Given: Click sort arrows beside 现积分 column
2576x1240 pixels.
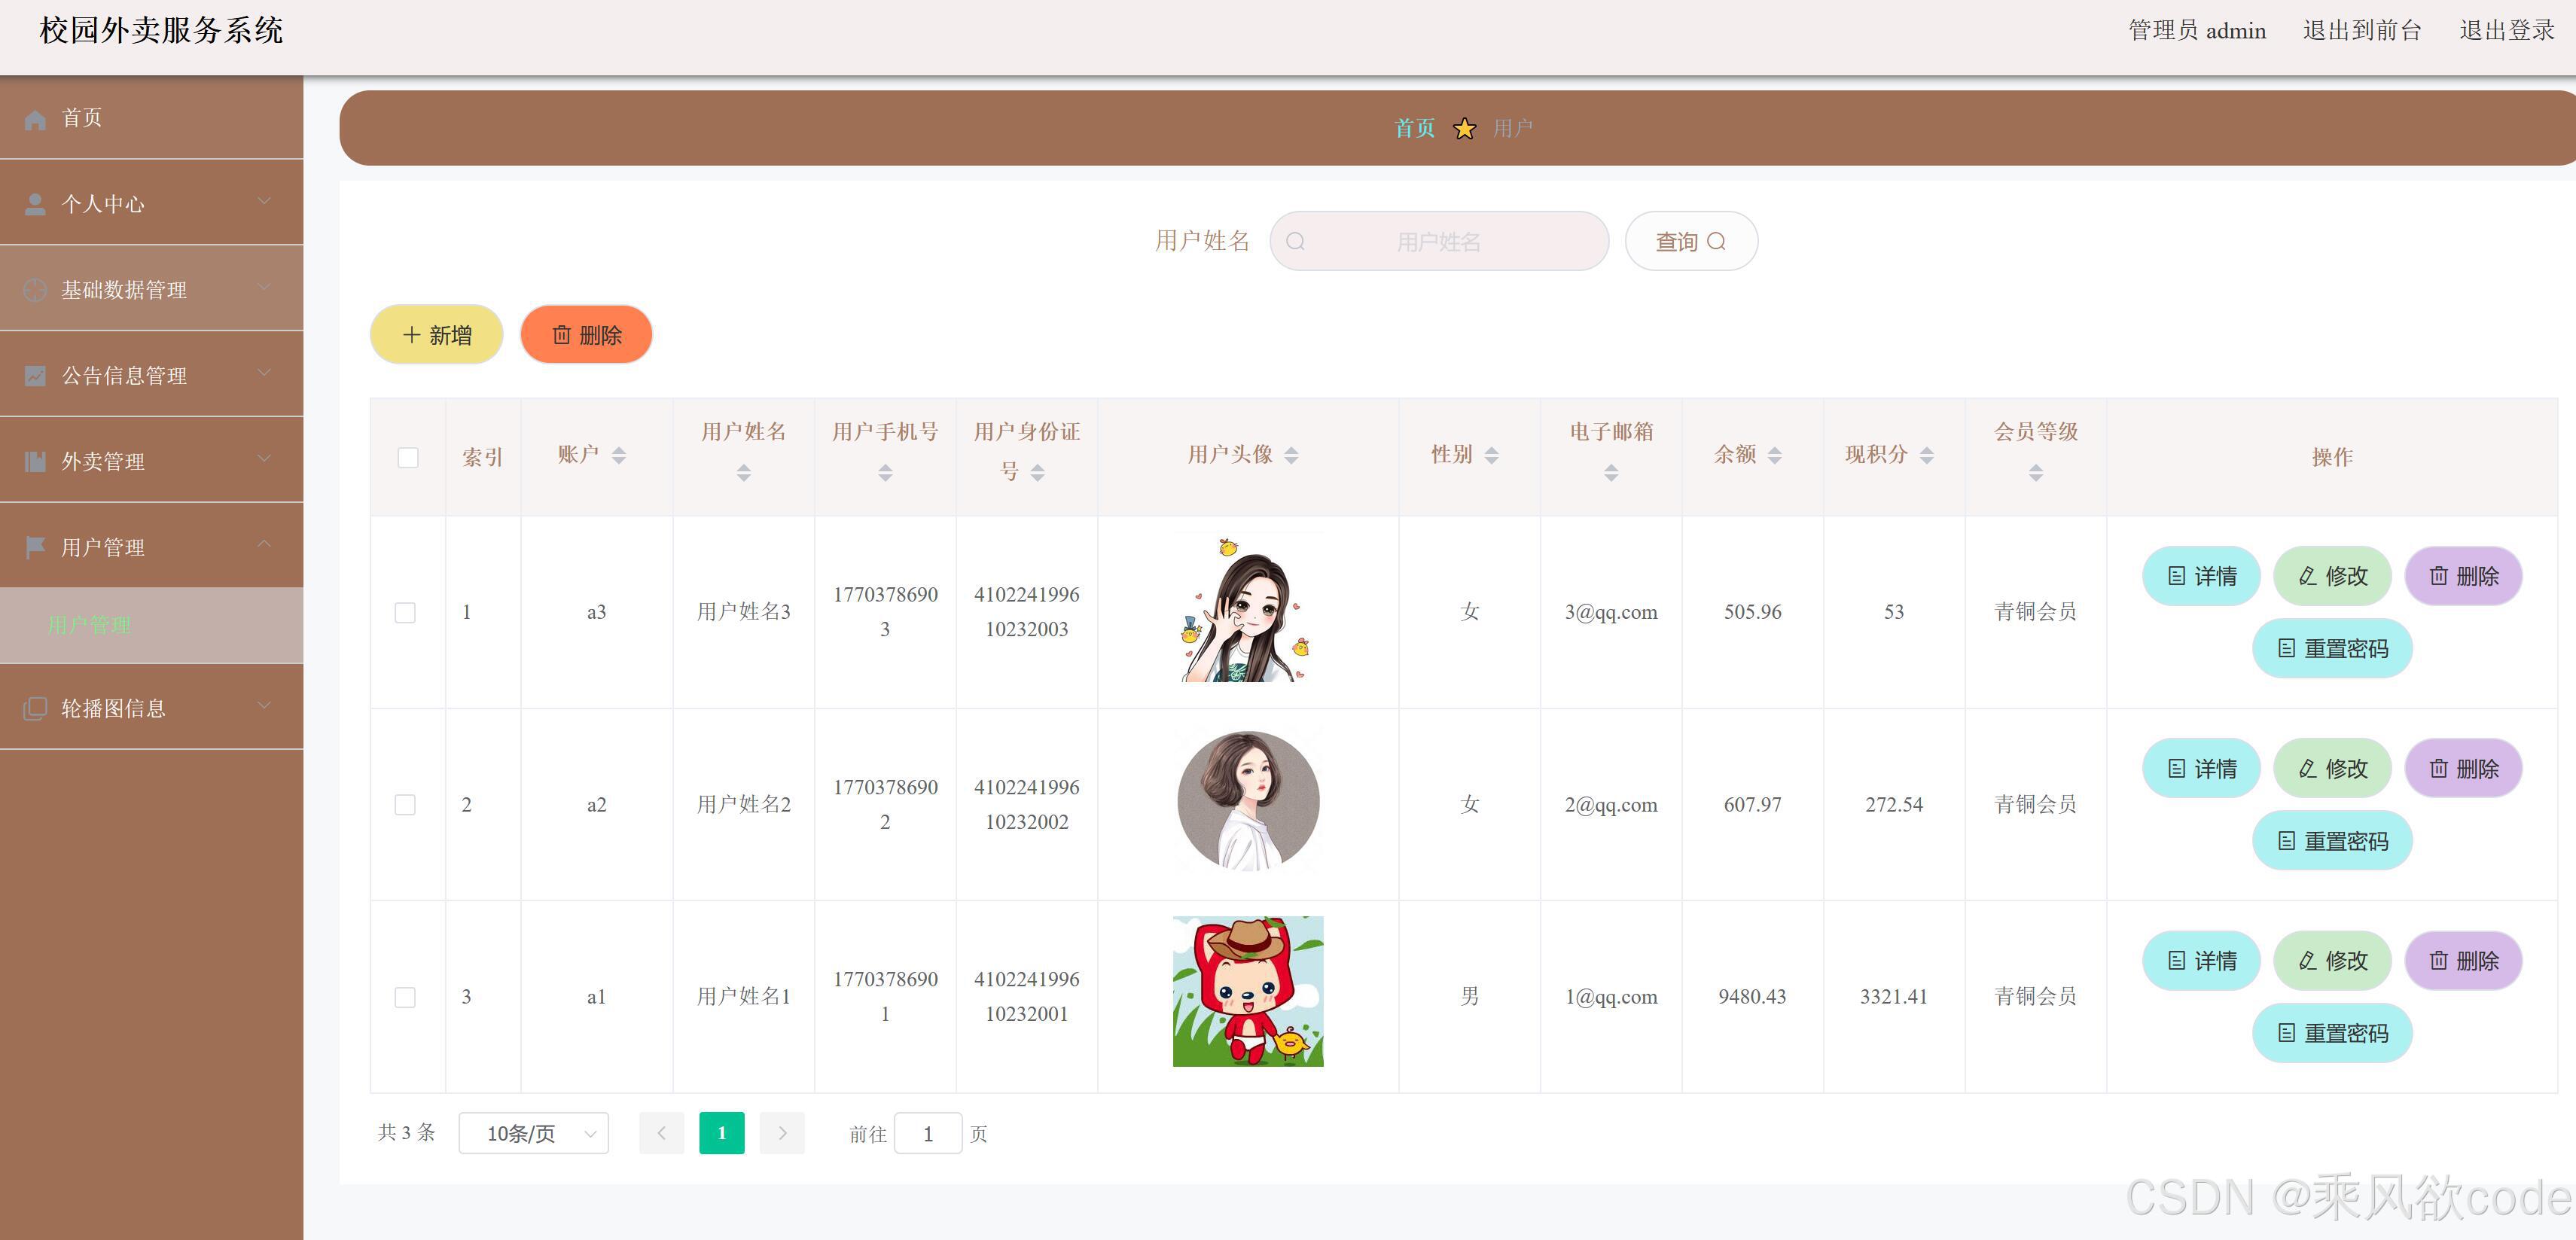Looking at the screenshot, I should click(x=1927, y=456).
